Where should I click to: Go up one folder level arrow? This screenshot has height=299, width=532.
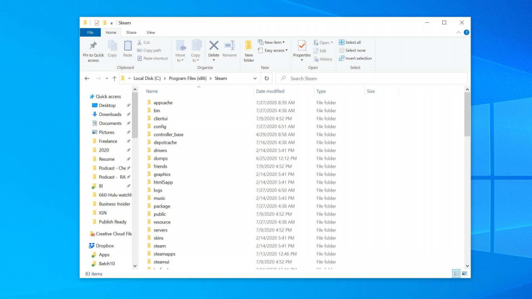pos(114,78)
